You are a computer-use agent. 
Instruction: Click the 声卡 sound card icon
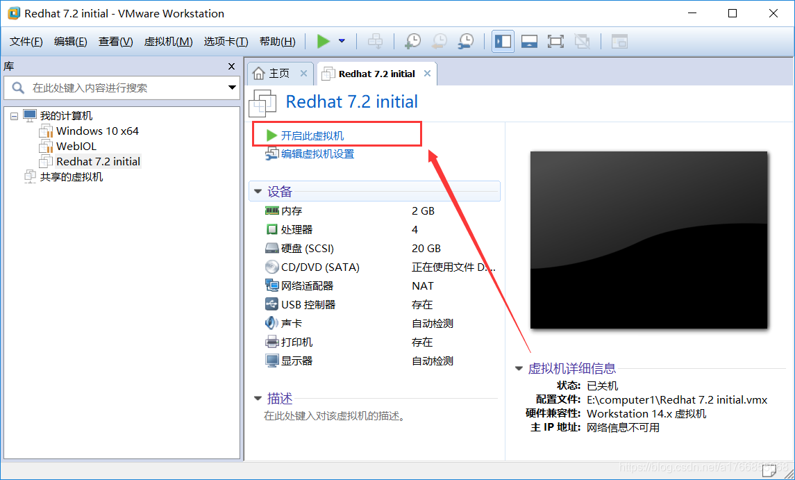pos(271,323)
